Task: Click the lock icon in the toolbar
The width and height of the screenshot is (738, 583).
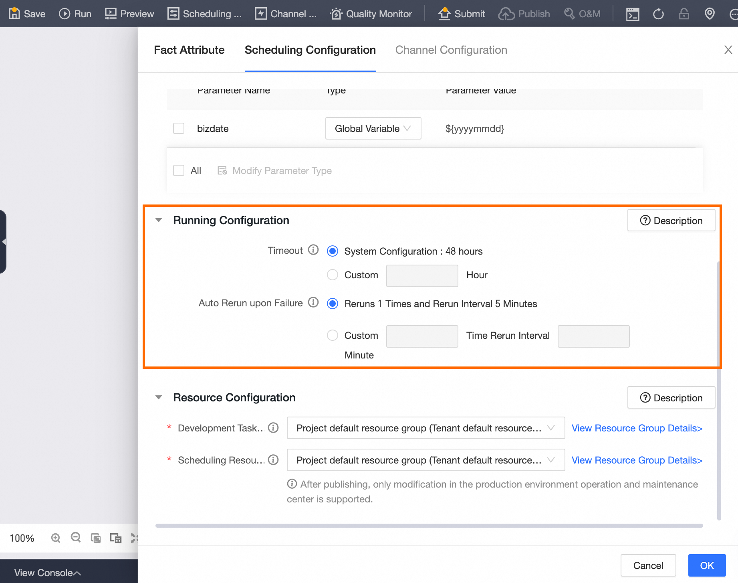Action: pyautogui.click(x=684, y=13)
